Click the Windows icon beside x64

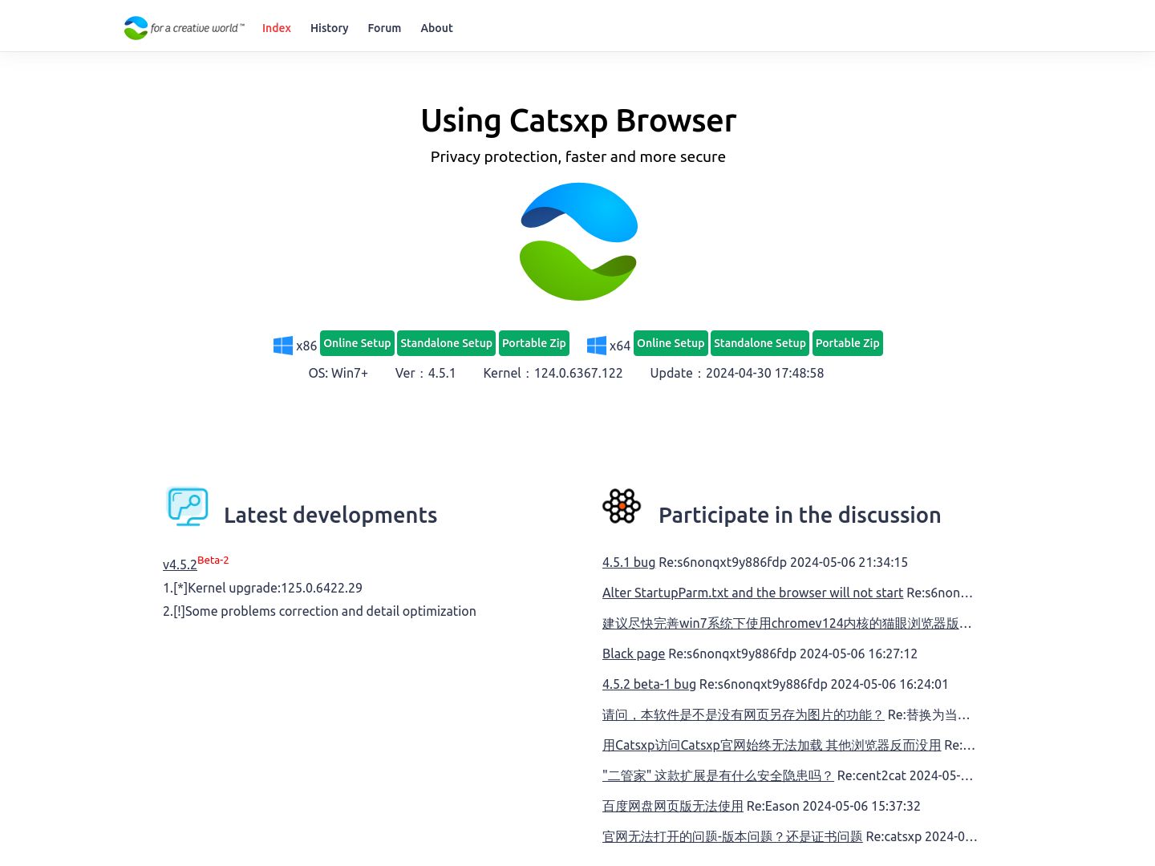tap(597, 346)
